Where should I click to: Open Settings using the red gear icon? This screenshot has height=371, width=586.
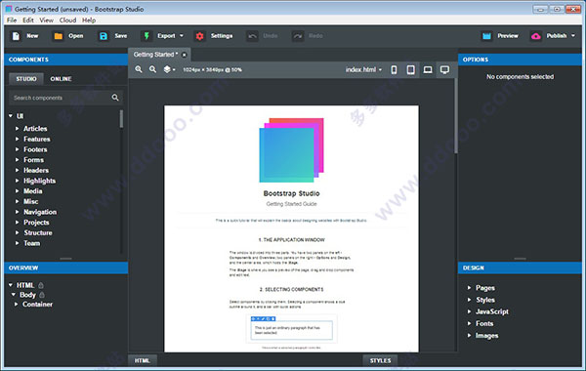(x=199, y=36)
